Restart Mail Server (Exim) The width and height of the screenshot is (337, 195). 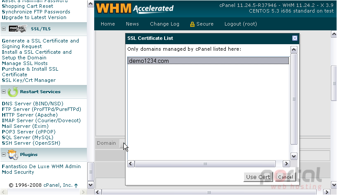point(25,126)
